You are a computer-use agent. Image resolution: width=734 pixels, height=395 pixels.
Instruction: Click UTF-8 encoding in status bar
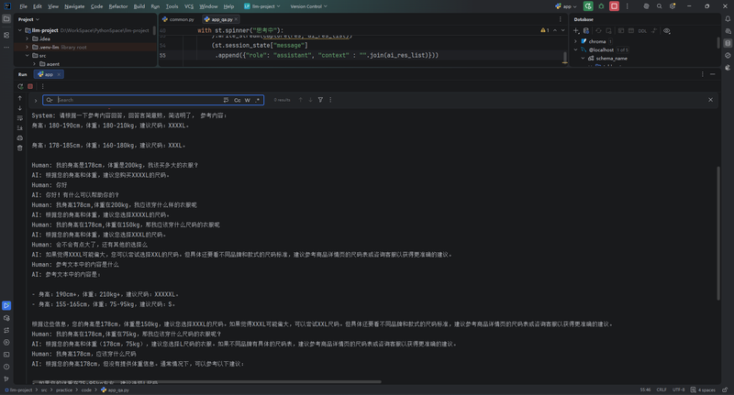pos(678,390)
